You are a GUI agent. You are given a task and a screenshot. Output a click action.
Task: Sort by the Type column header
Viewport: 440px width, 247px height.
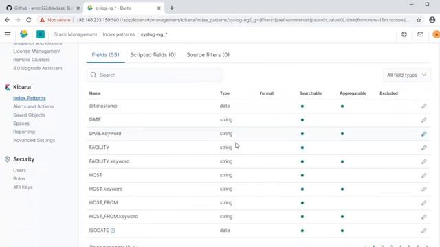pos(225,93)
